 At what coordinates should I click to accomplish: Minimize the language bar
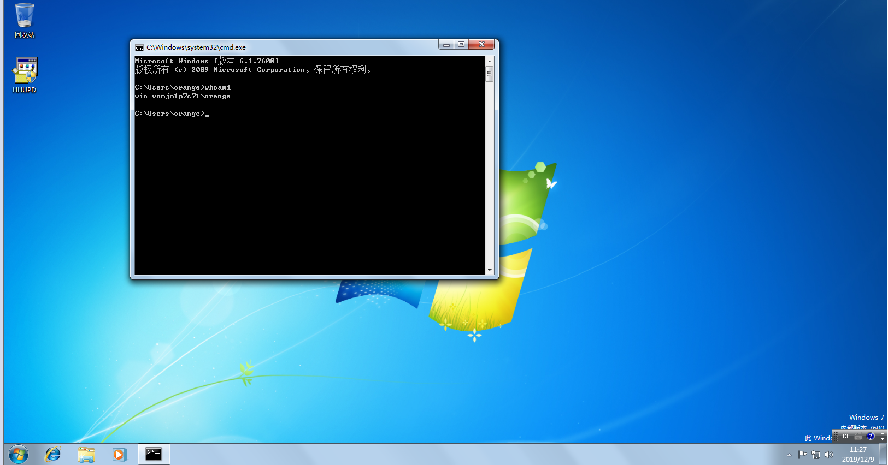882,434
